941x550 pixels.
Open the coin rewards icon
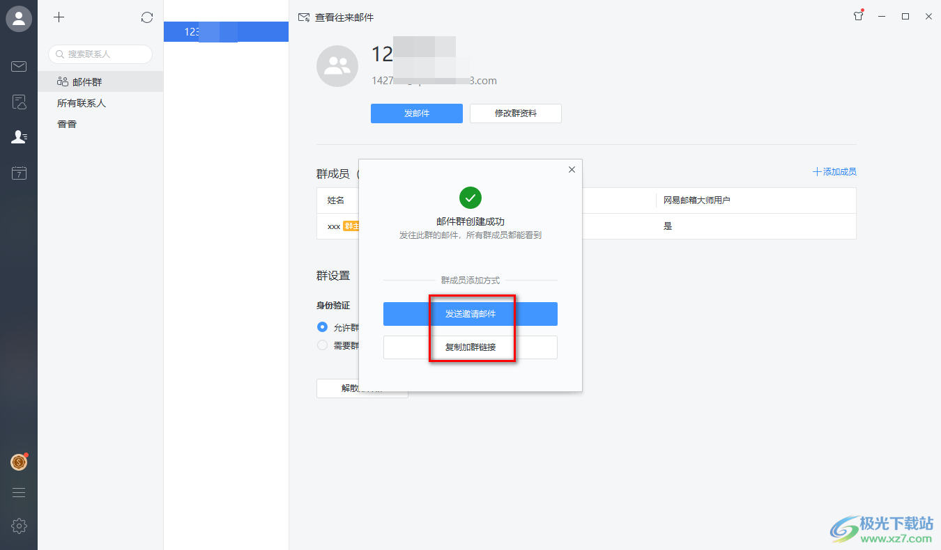pos(19,462)
